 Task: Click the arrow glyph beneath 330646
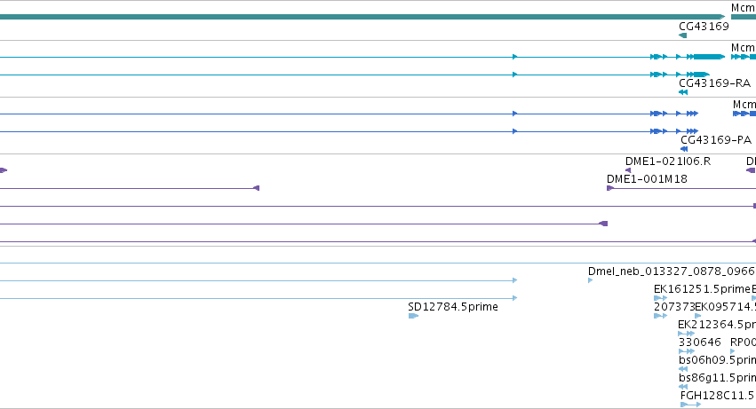coord(687,351)
